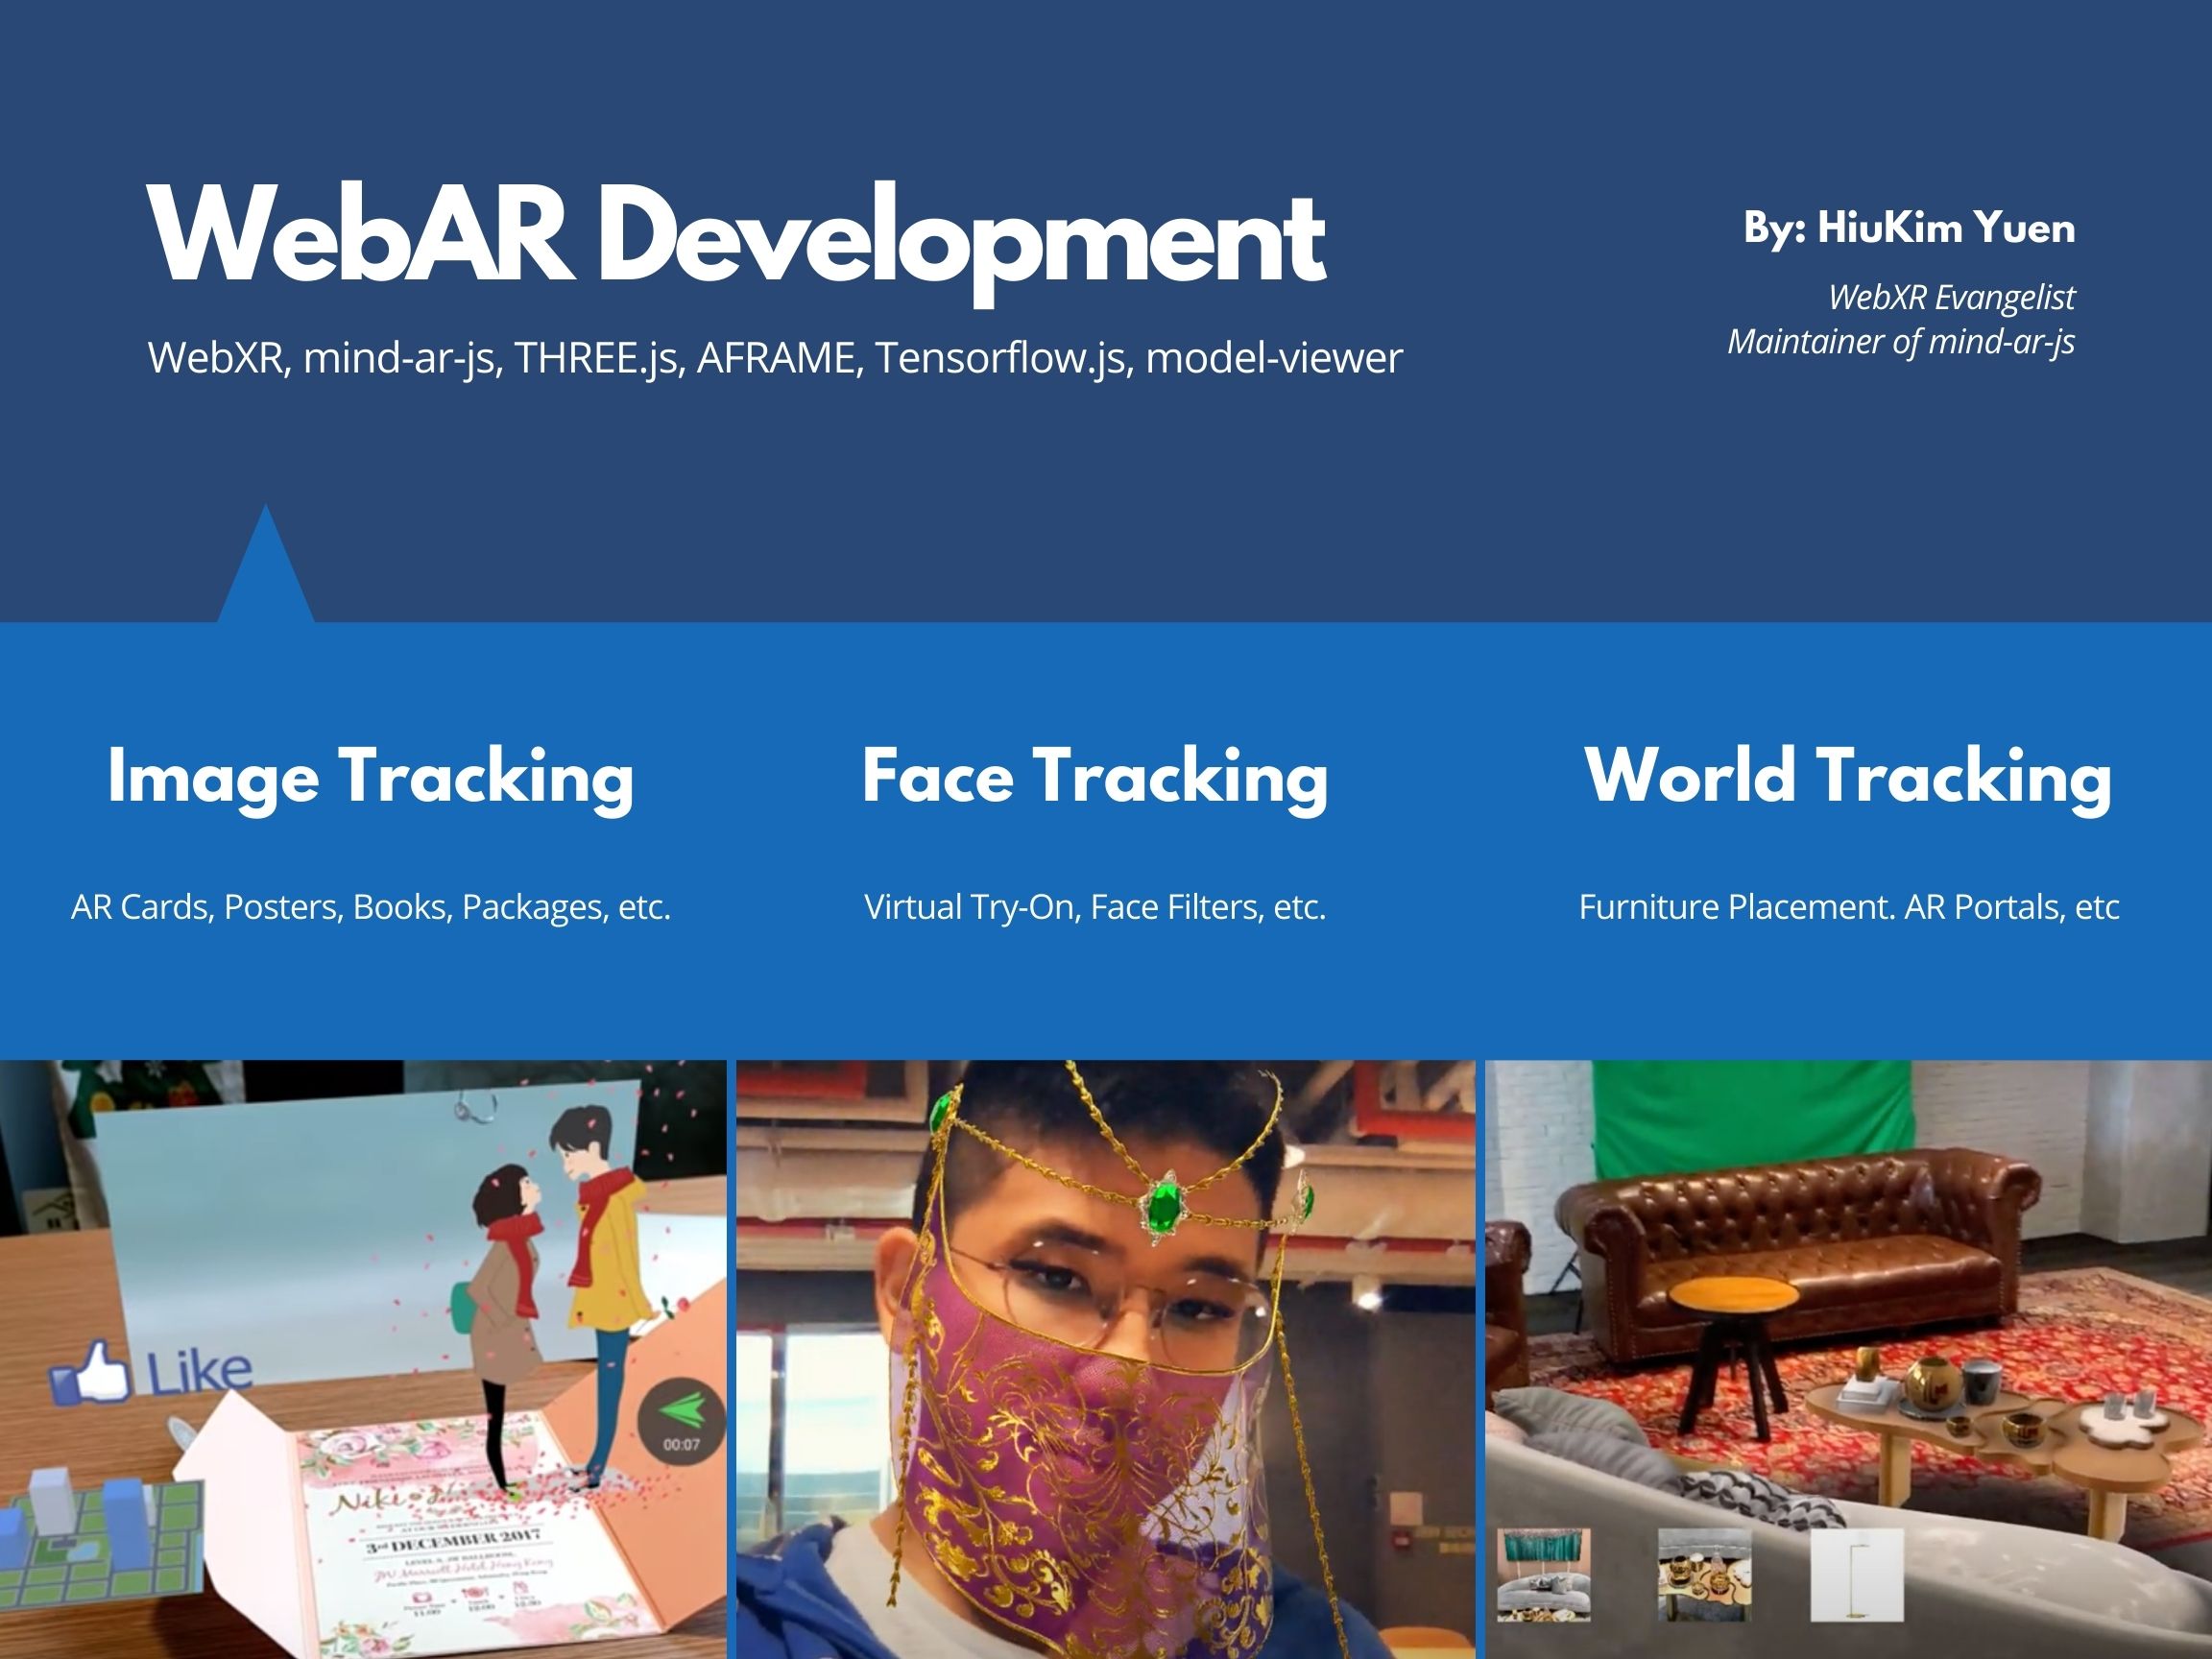2212x1659 pixels.
Task: Click the WebAR Development title
Action: (x=737, y=237)
